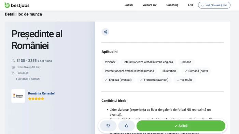The image size is (239, 134).
Task: Click the 'Candidatul ideal:' heading
Action: (114, 101)
